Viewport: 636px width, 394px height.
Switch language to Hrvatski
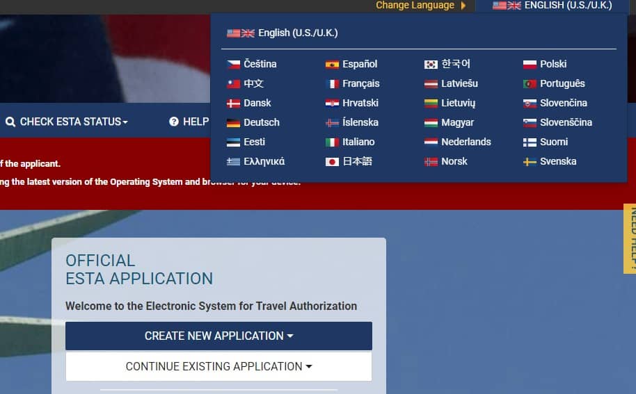[352, 103]
